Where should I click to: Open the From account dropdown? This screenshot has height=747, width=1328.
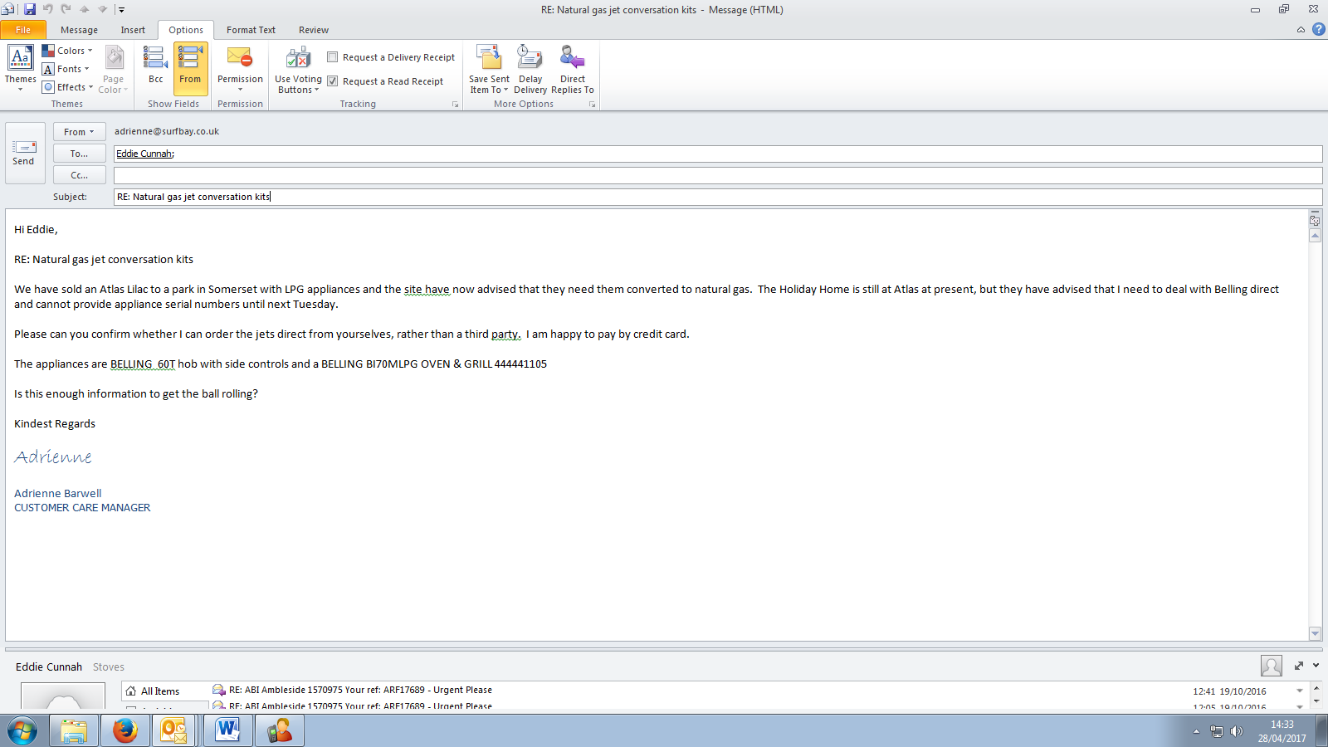coord(79,132)
